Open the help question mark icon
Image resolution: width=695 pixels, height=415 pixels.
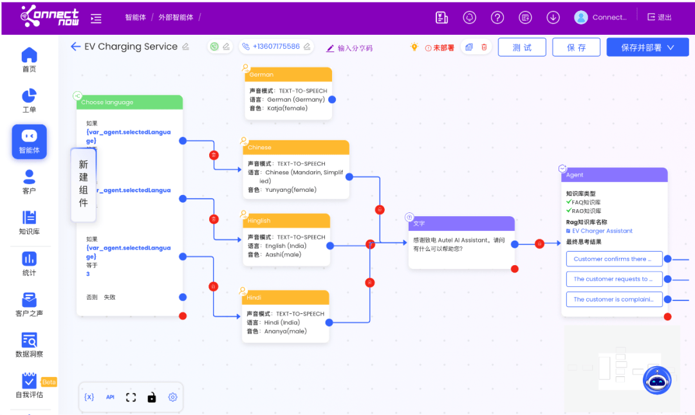[497, 17]
